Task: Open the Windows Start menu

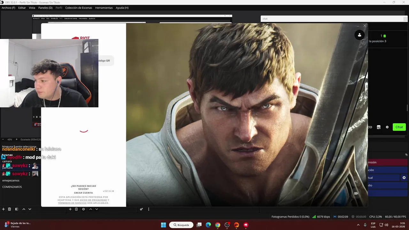Action: [163, 225]
